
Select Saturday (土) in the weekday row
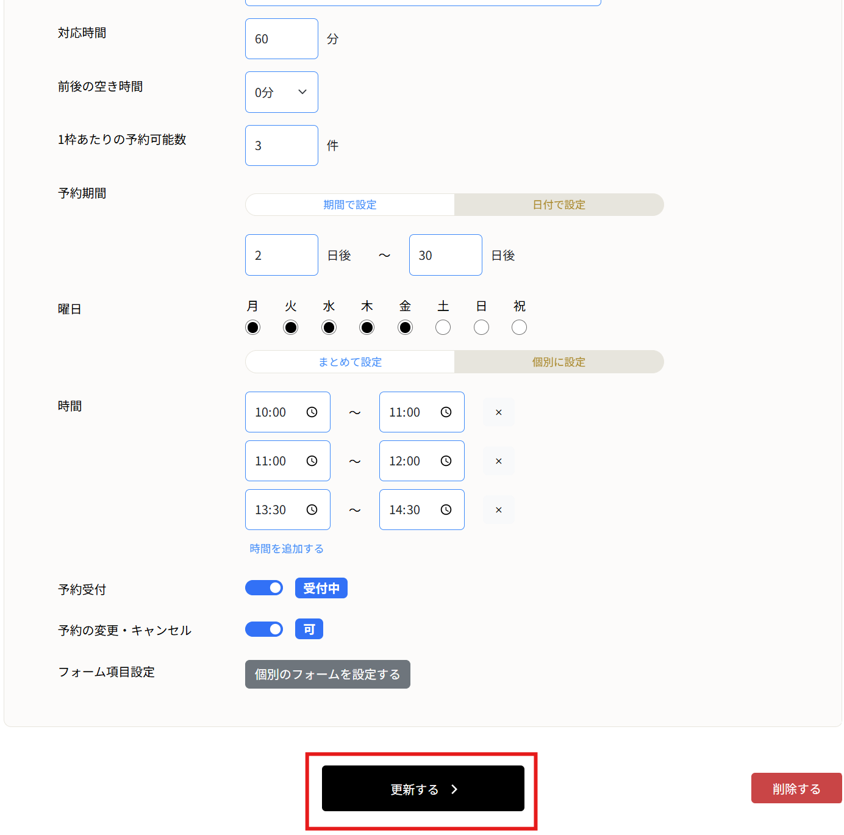(x=443, y=327)
